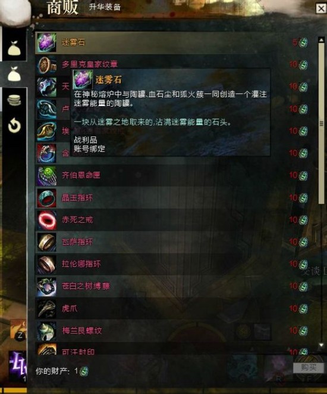
Task: Select the 苍白之树缚藤 list entry
Action: click(x=172, y=287)
